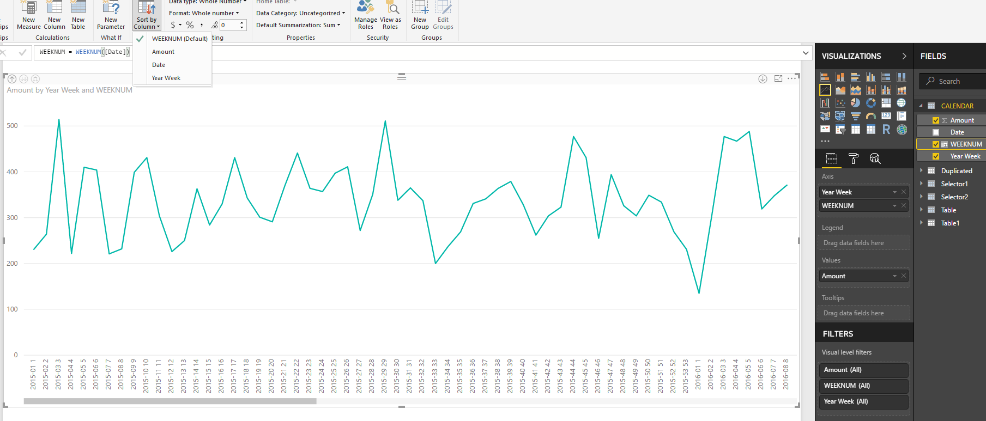Remove WEEKNUM from the Axis well

pos(904,205)
